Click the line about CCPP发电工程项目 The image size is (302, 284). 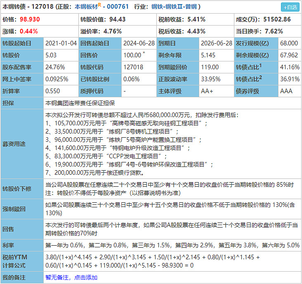click(106, 156)
